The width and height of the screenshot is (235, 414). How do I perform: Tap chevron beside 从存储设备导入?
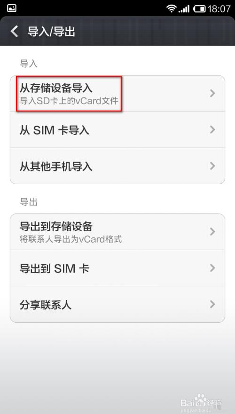coord(212,93)
